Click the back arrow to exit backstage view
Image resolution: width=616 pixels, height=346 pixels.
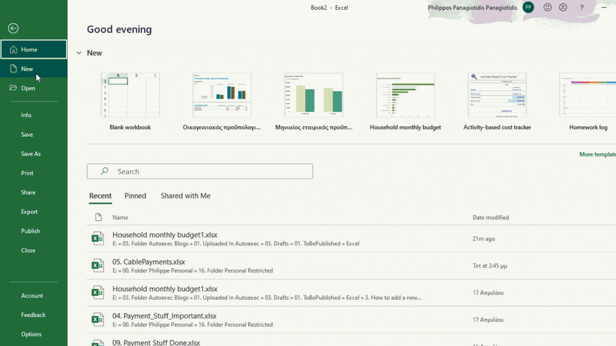pos(13,28)
